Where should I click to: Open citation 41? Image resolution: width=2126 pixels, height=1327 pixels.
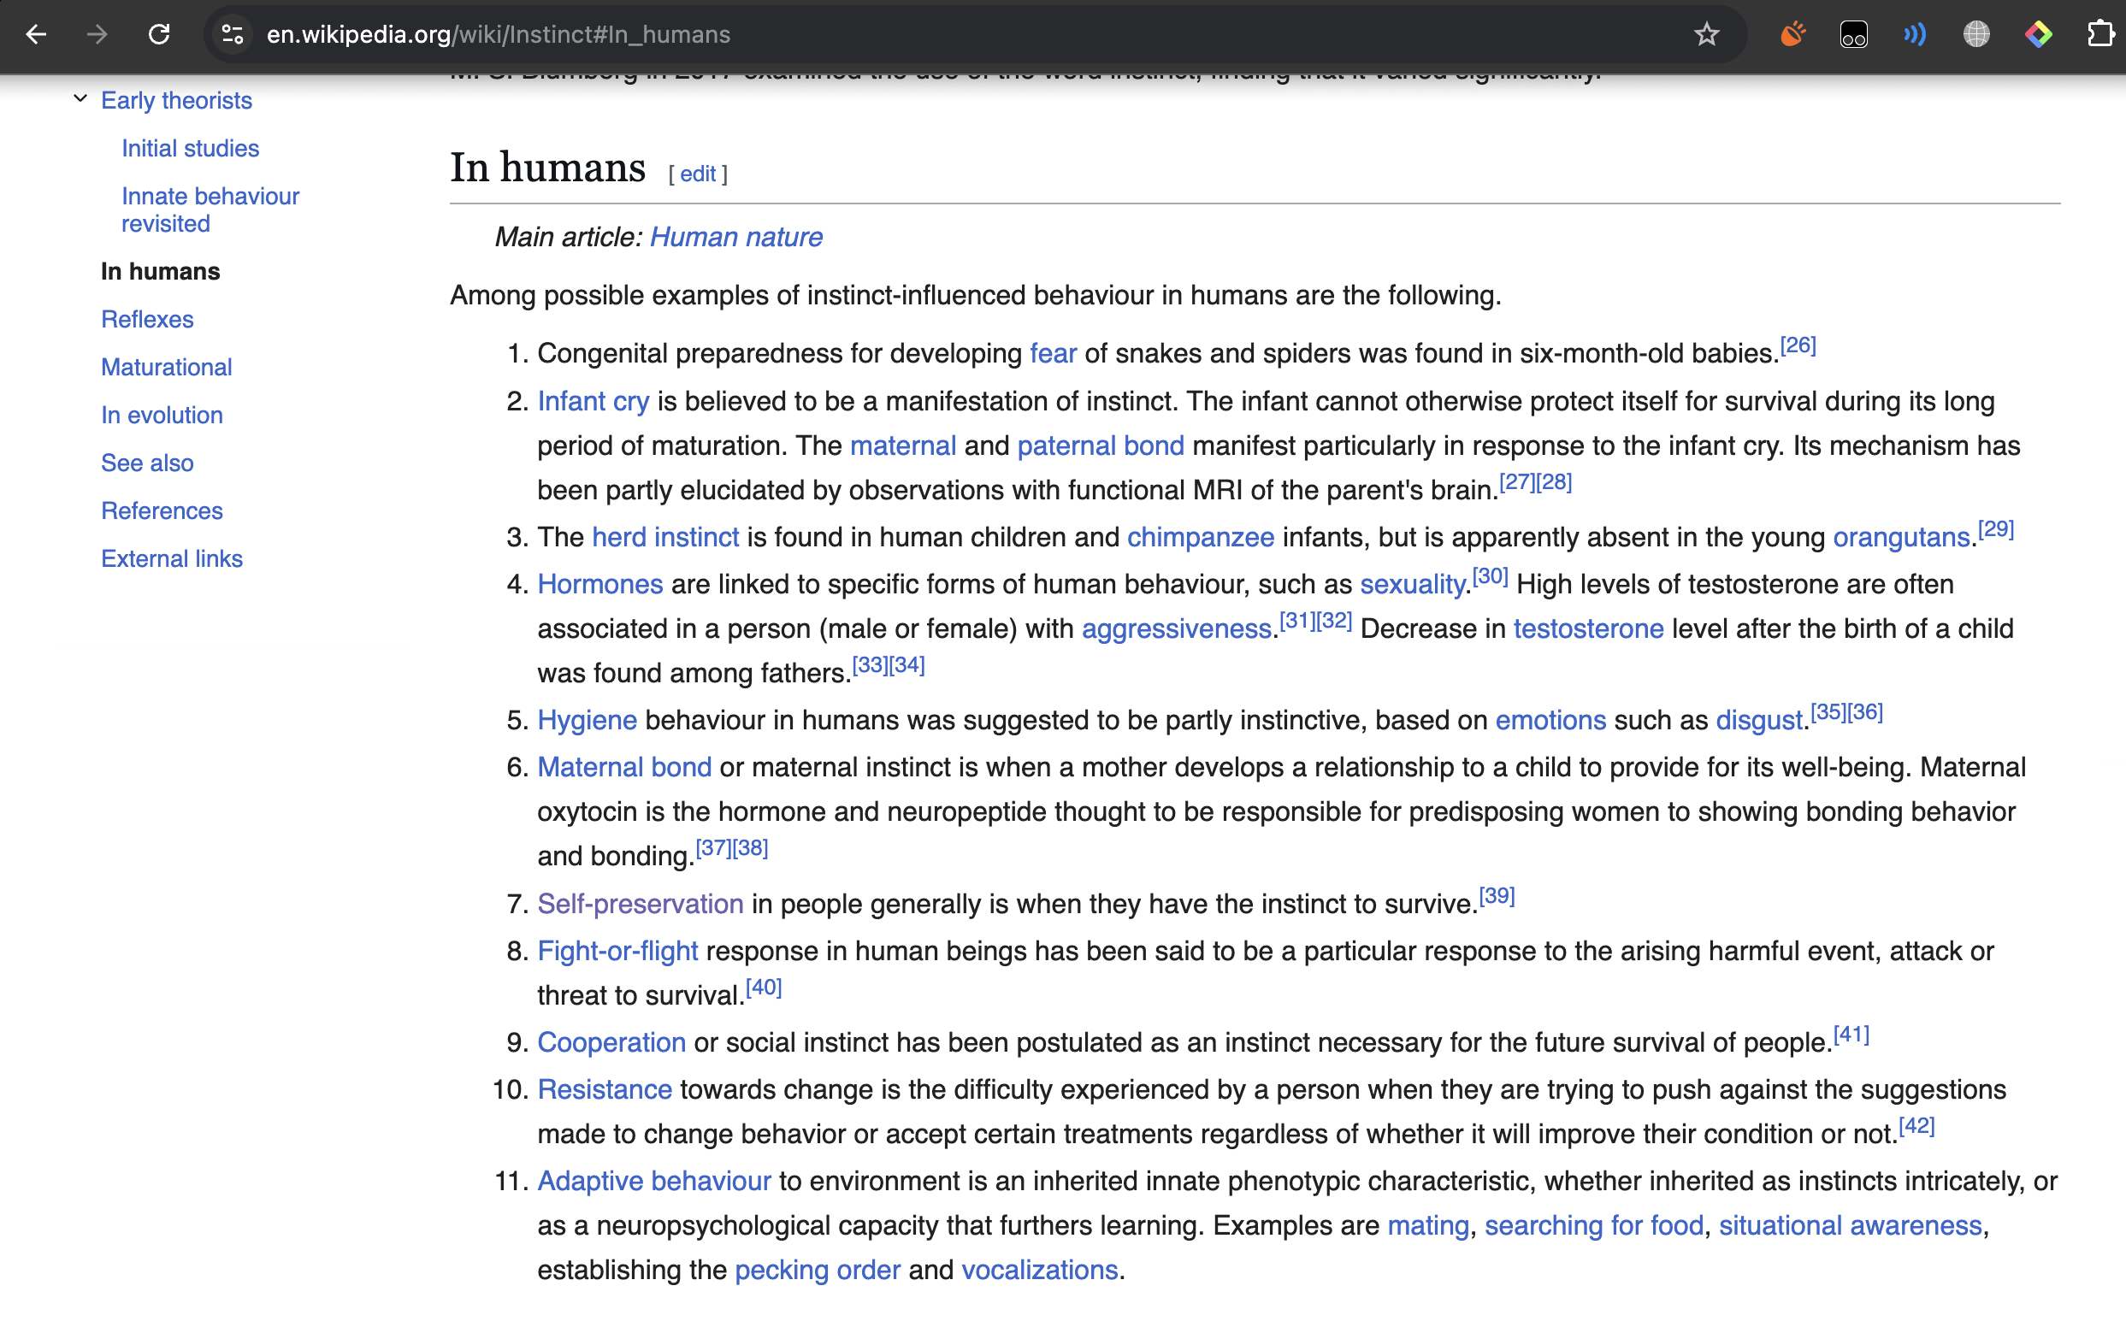[x=1851, y=1035]
